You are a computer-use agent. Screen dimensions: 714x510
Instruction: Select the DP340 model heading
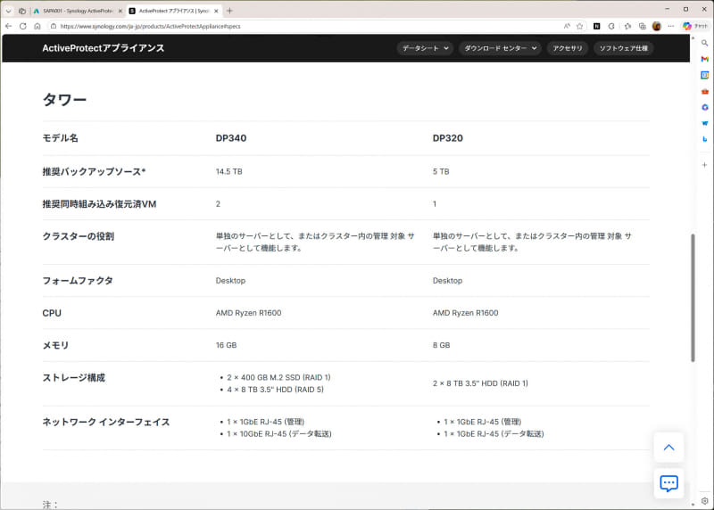[x=231, y=138]
